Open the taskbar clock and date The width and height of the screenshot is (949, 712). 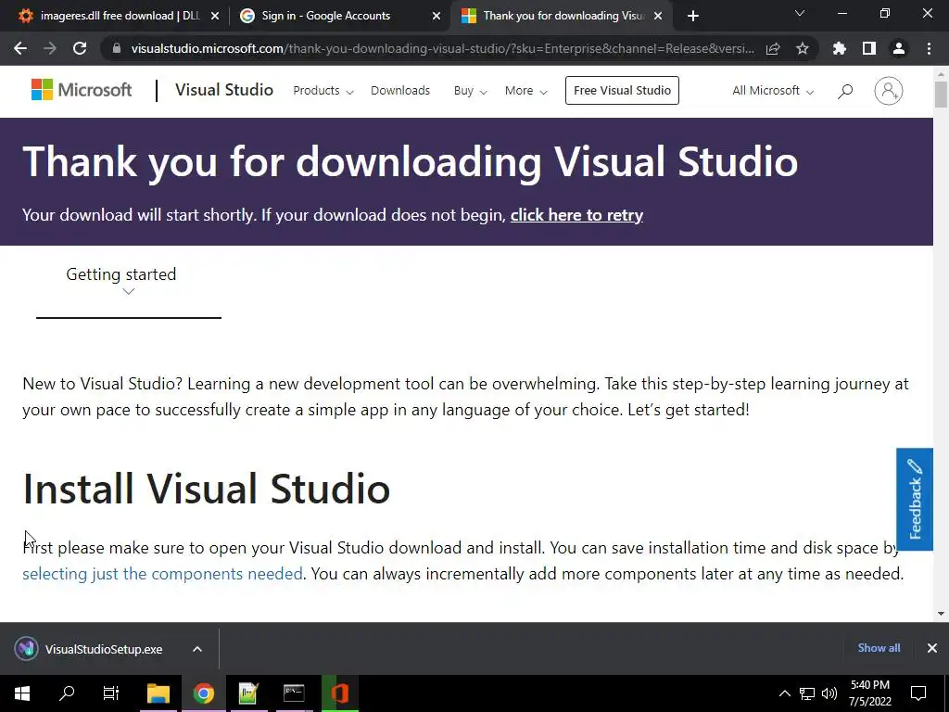click(869, 693)
